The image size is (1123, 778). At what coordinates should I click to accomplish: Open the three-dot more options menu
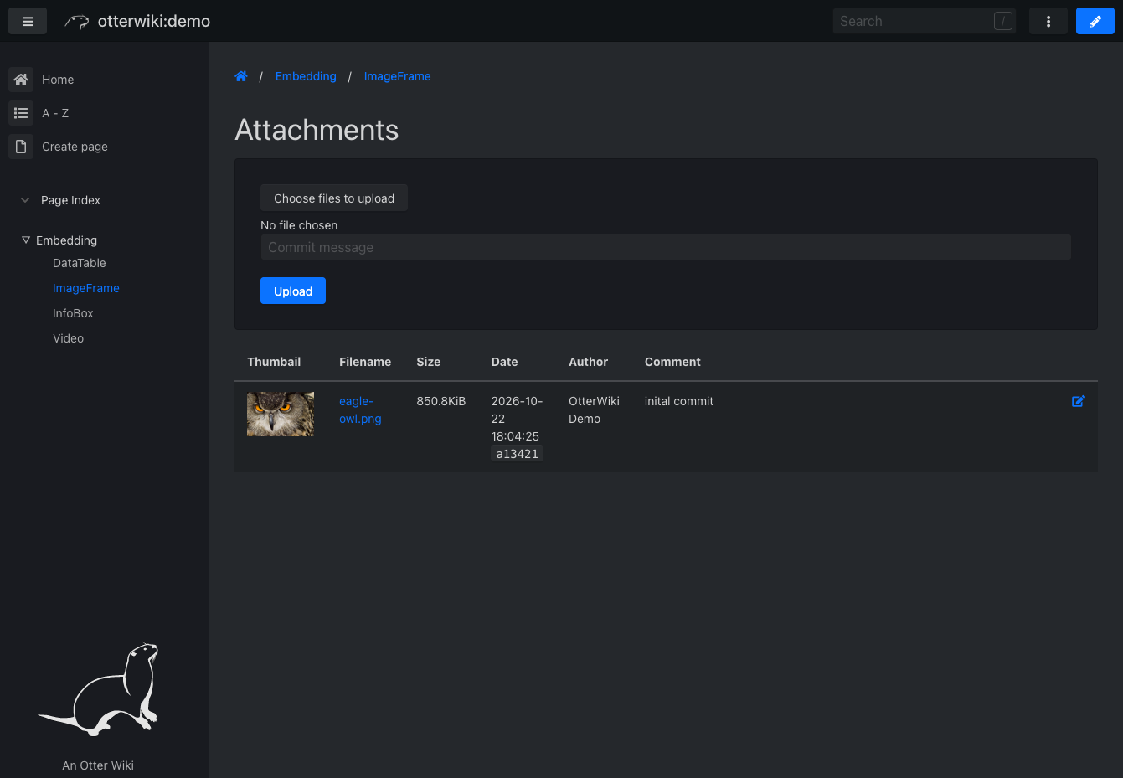(x=1048, y=21)
